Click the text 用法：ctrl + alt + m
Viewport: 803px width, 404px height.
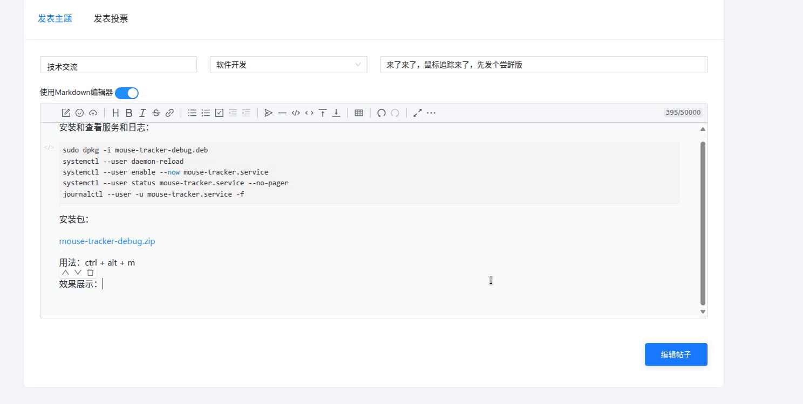[x=97, y=263]
